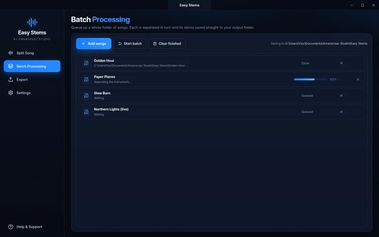Click the Batch Processing page heading
The width and height of the screenshot is (379, 237).
coord(100,19)
